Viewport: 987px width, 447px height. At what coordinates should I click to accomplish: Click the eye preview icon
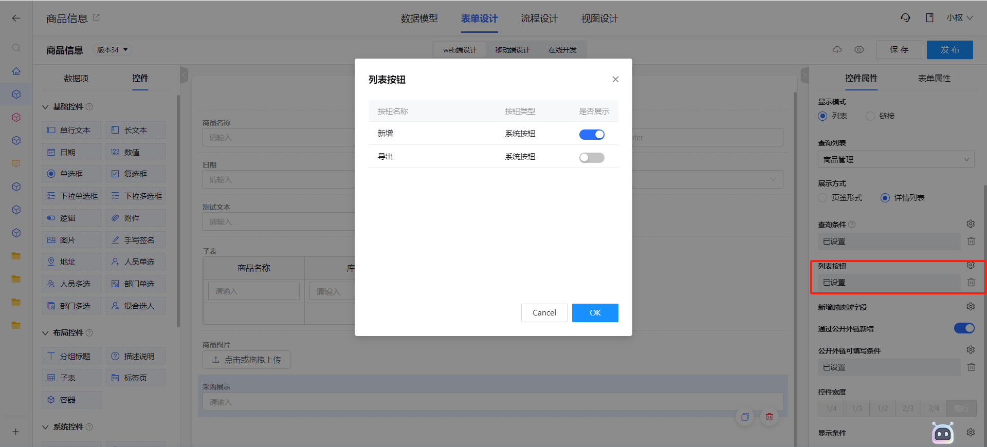point(859,50)
